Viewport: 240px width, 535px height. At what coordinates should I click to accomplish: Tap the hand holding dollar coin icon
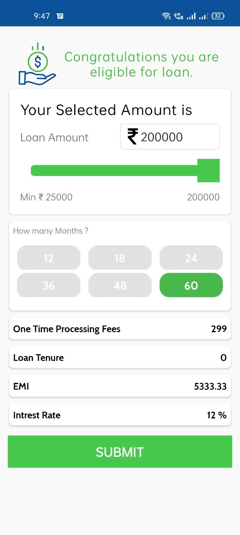point(37,64)
